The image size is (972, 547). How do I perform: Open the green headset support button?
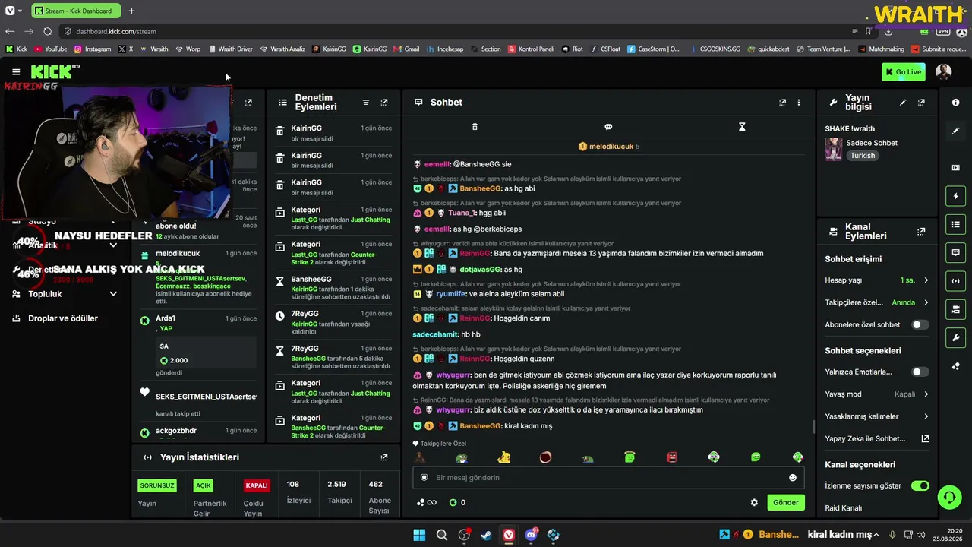(x=949, y=498)
